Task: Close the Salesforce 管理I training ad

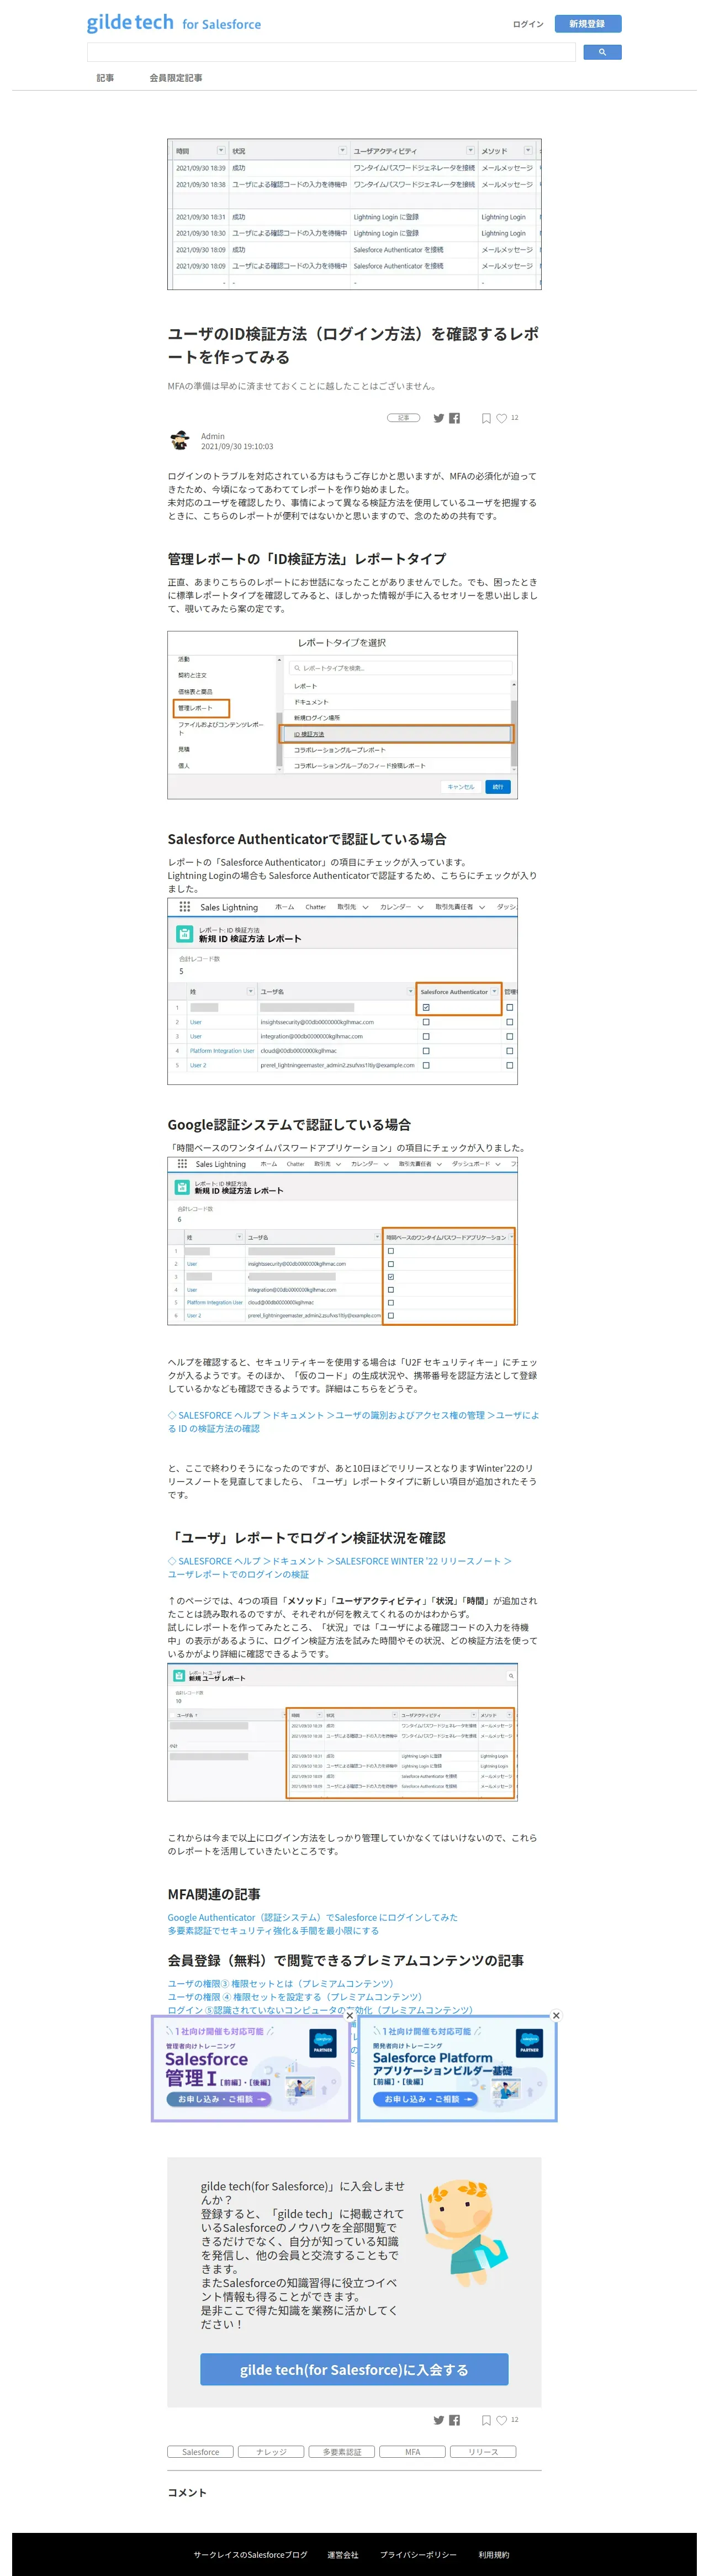Action: 349,2015
